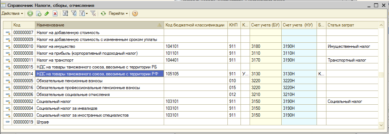The height and width of the screenshot is (134, 389).
Task: Click КНП cell 015
Action: point(234,88)
